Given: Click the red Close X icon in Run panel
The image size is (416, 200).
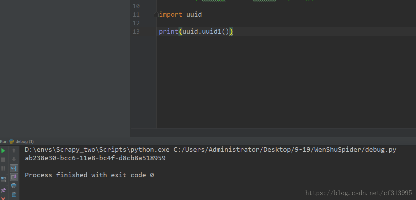Looking at the screenshot, I should (4, 198).
